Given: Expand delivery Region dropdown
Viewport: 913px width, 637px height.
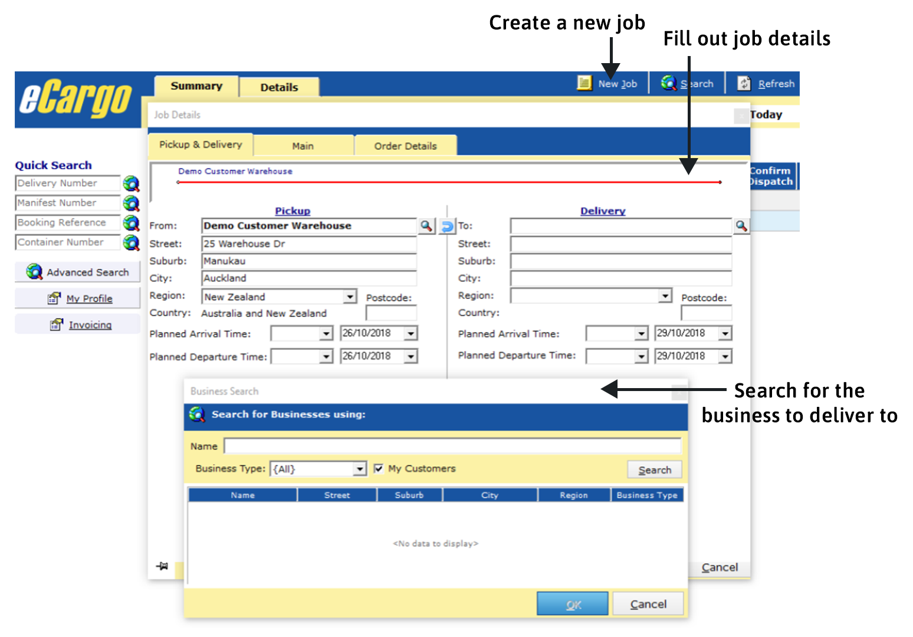Looking at the screenshot, I should click(665, 295).
